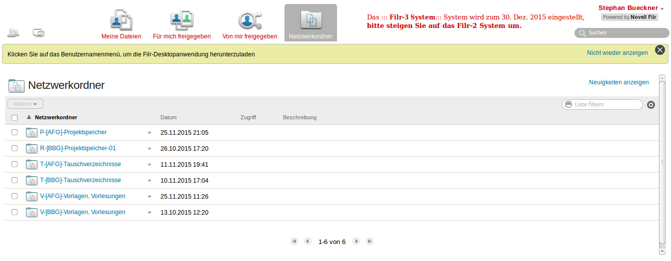Viewport: 671px width, 261px height.
Task: Select checkbox for V-[BBG]-Vorlagen, Vorlesungen
Action: (x=14, y=212)
